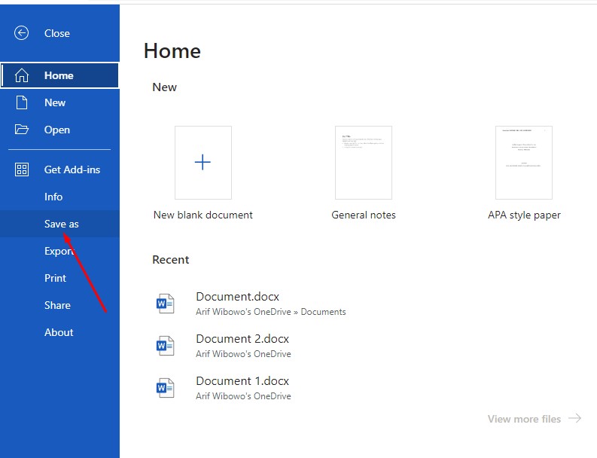This screenshot has height=458, width=597.
Task: Open the Info menu item
Action: [x=53, y=197]
